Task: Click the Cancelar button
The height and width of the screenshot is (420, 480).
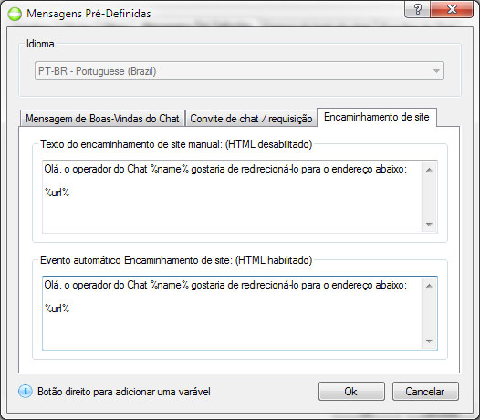Action: pyautogui.click(x=425, y=391)
